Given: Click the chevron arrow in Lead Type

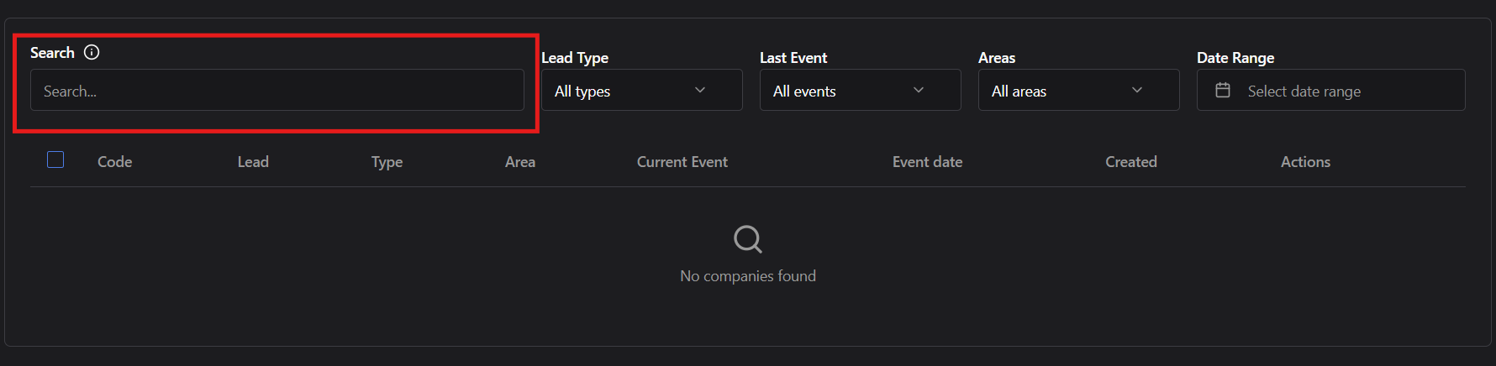Looking at the screenshot, I should pos(700,90).
